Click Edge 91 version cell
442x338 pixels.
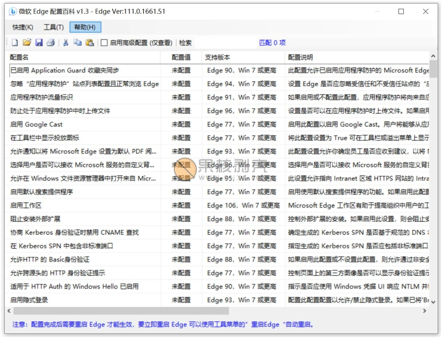[x=242, y=97]
